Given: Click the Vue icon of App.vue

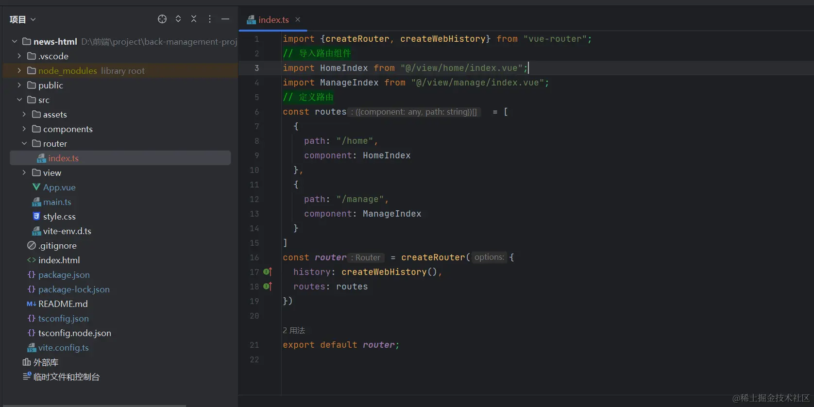Looking at the screenshot, I should pyautogui.click(x=36, y=187).
